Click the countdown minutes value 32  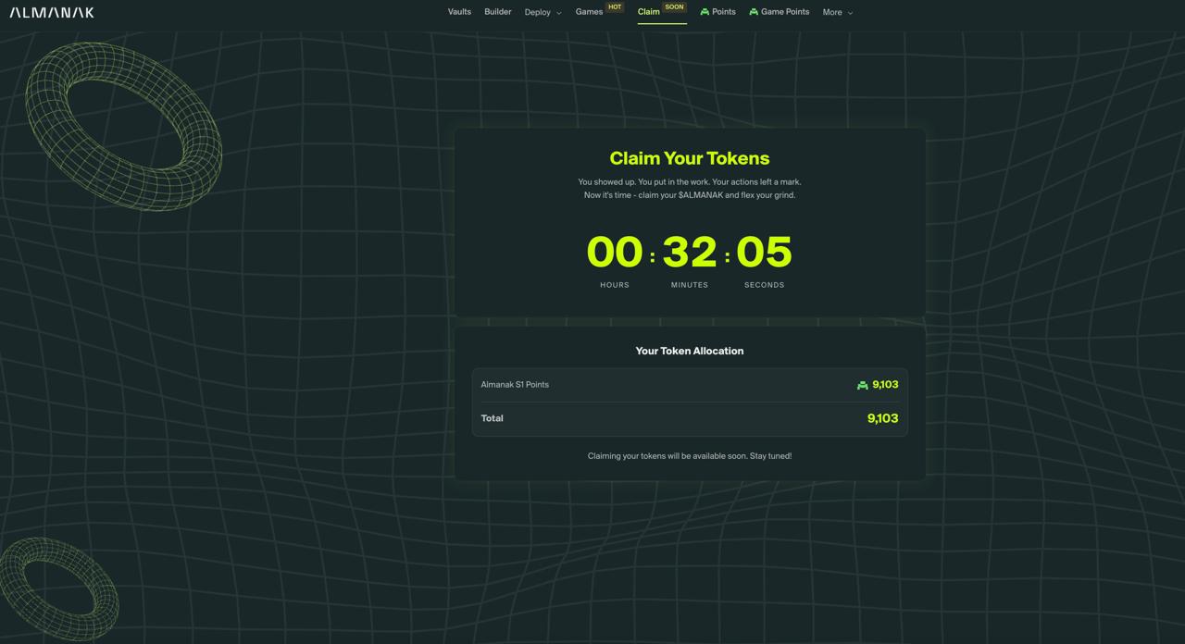(690, 252)
